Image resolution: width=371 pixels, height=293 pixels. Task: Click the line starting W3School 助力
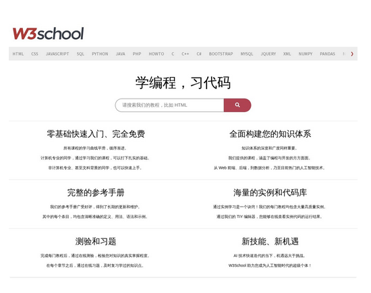(270, 265)
